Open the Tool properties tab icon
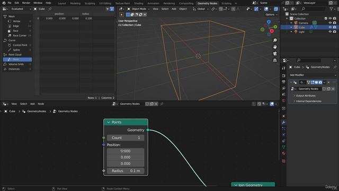 pos(284,68)
